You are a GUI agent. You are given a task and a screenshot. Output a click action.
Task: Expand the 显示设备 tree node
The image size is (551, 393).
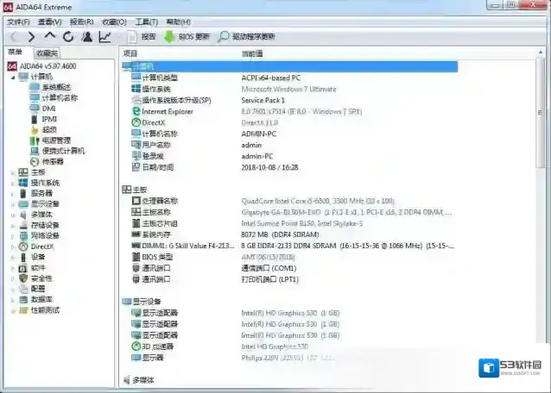pos(13,204)
